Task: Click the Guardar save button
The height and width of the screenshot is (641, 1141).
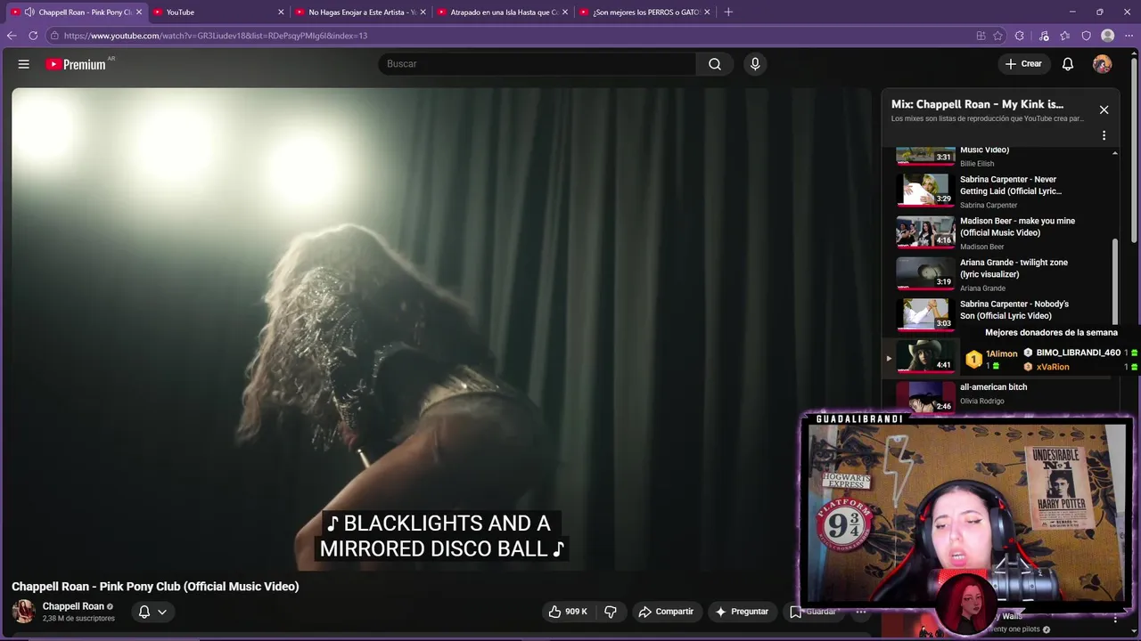Action: pyautogui.click(x=812, y=612)
